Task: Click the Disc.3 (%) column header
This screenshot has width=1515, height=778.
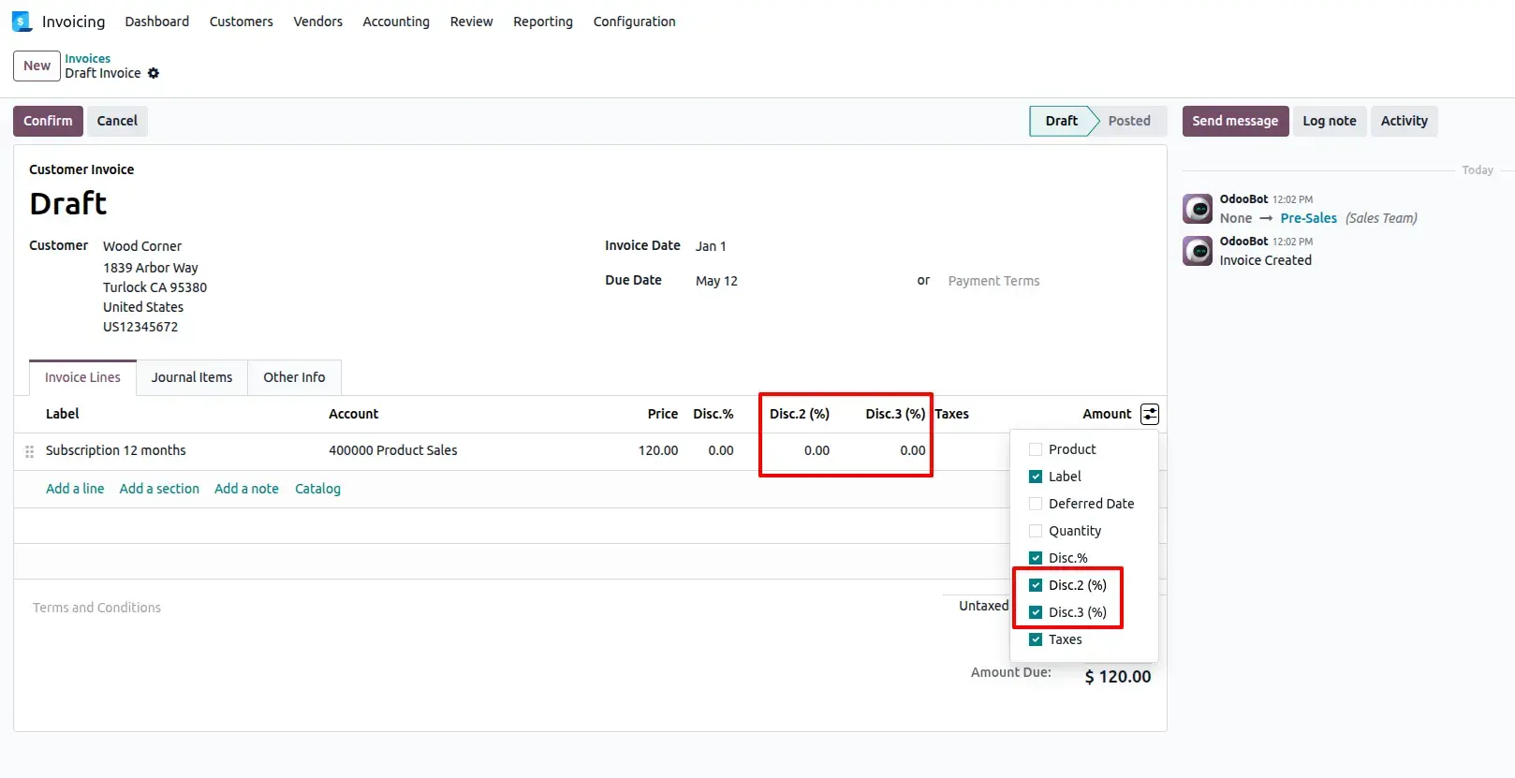Action: pyautogui.click(x=895, y=414)
